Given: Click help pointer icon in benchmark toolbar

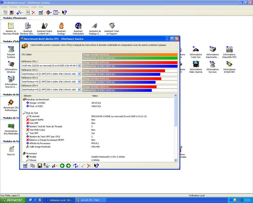Looking at the screenshot, I should click(x=96, y=166).
